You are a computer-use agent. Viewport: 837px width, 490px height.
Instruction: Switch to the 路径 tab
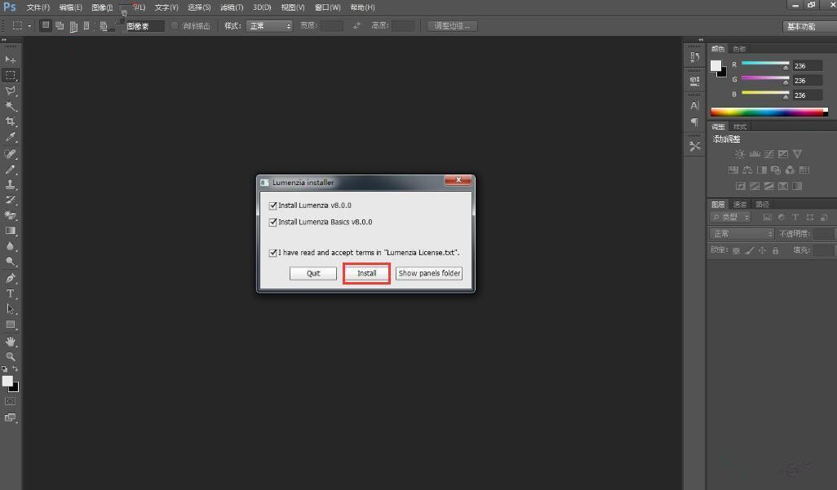(762, 205)
